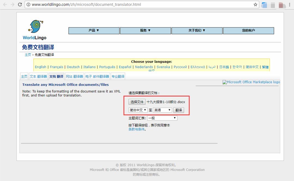
Task: Switch to the 专业翻译 tab
Action: (x=118, y=76)
